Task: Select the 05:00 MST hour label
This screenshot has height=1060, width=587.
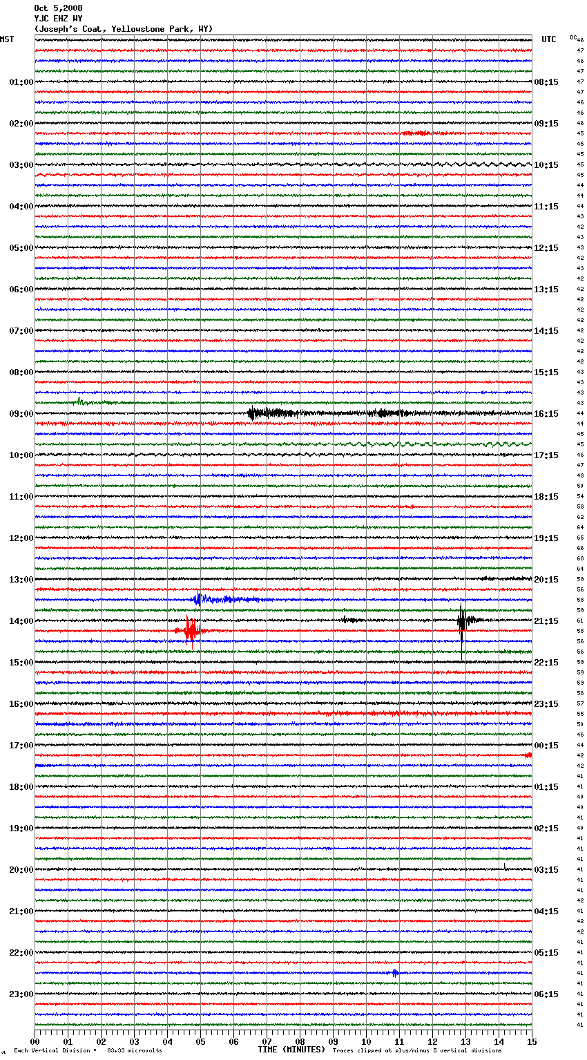Action: 21,248
